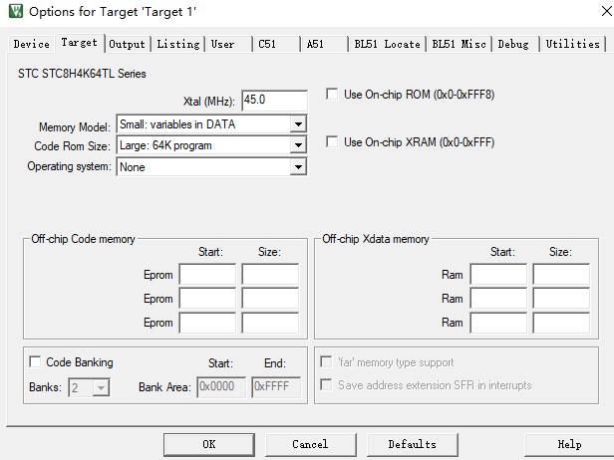Click third Eprom Size field
This screenshot has width=614, height=460.
(270, 323)
